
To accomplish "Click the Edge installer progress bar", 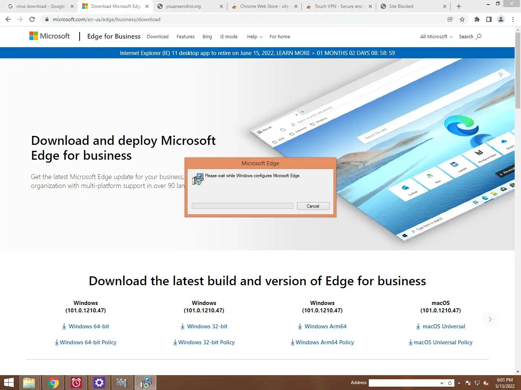I will pyautogui.click(x=242, y=206).
